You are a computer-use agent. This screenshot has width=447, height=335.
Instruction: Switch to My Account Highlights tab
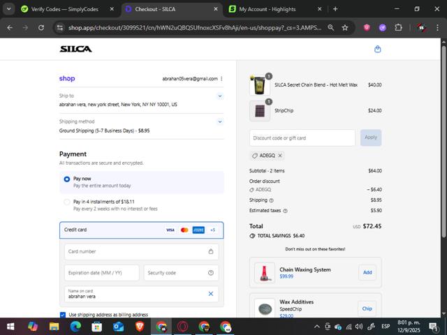268,9
